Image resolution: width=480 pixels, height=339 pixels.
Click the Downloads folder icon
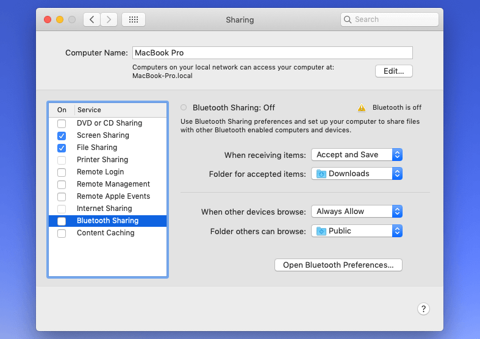click(x=321, y=174)
